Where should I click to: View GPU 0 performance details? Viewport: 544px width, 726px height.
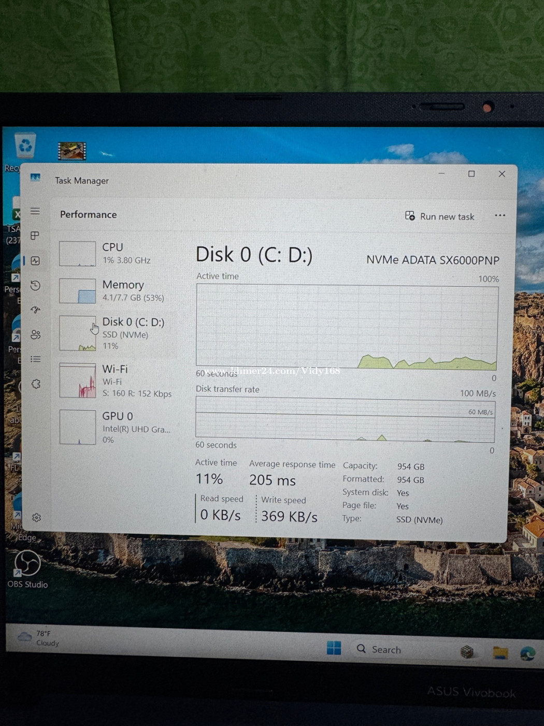[x=117, y=427]
